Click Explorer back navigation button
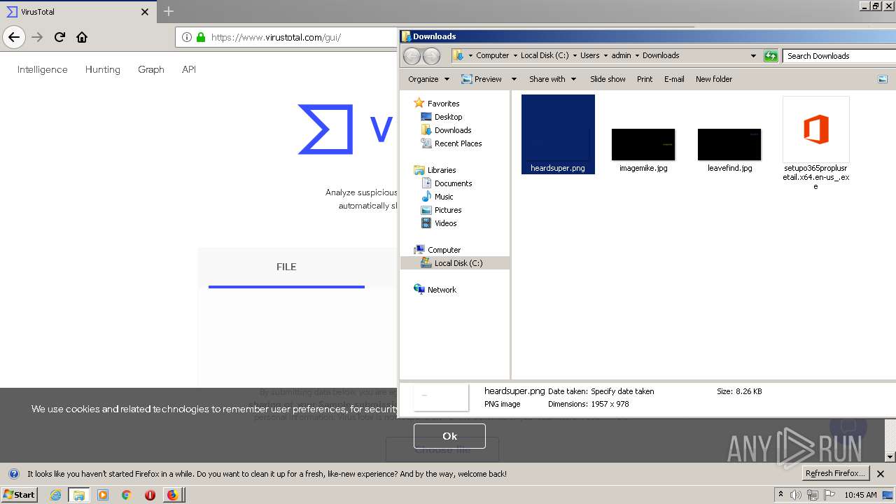 (x=412, y=56)
